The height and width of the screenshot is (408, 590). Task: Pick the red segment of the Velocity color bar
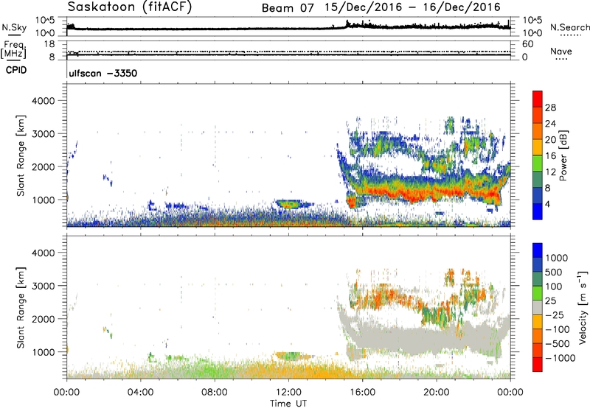click(538, 365)
